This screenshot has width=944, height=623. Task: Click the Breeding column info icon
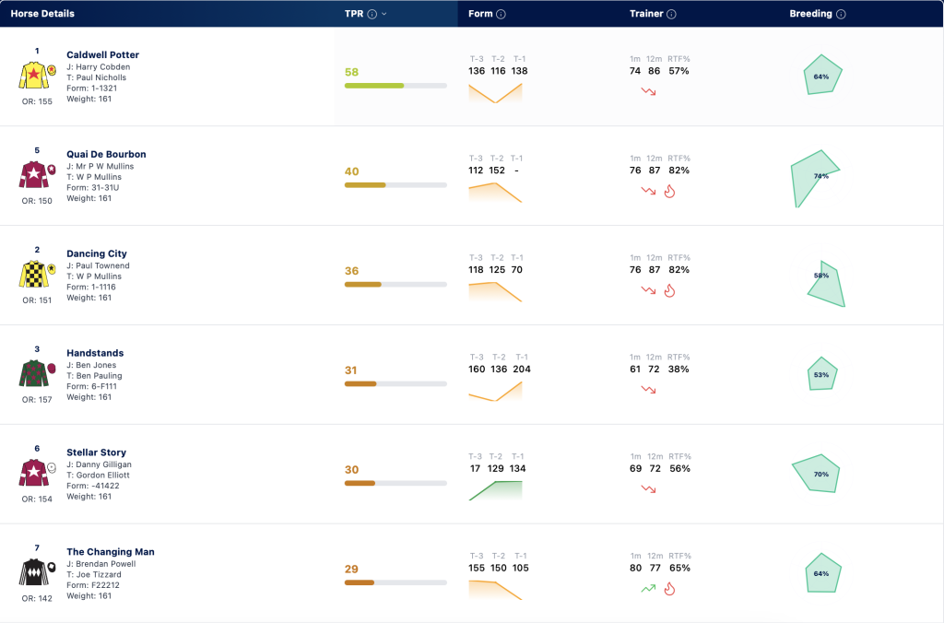click(x=841, y=14)
